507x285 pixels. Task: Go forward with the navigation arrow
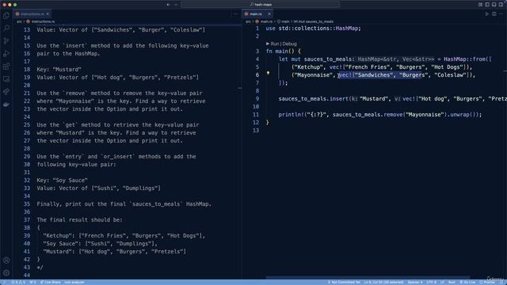[x=176, y=5]
